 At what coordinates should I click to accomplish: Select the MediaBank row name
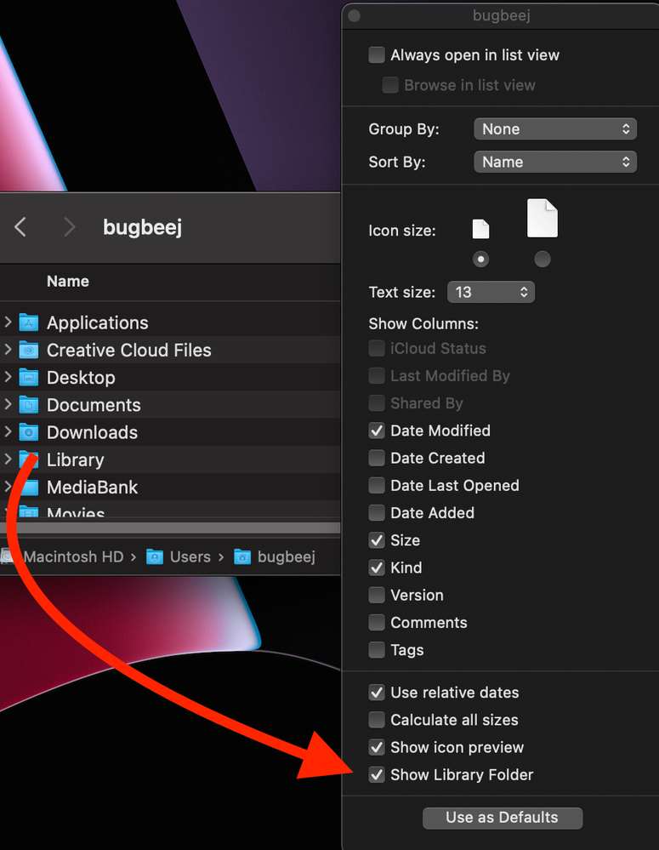click(92, 488)
